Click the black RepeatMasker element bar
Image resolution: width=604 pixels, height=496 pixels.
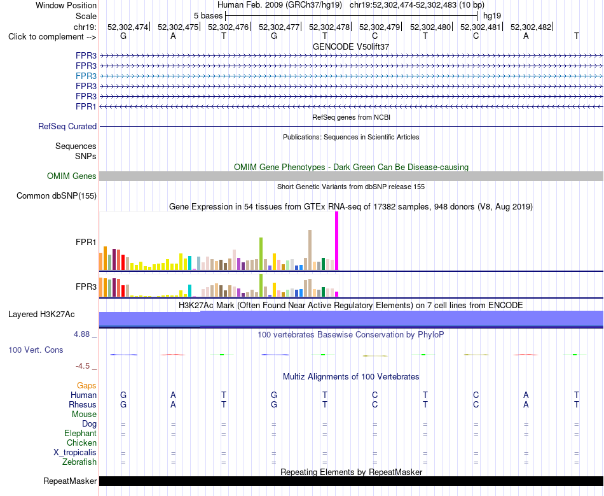point(351,481)
